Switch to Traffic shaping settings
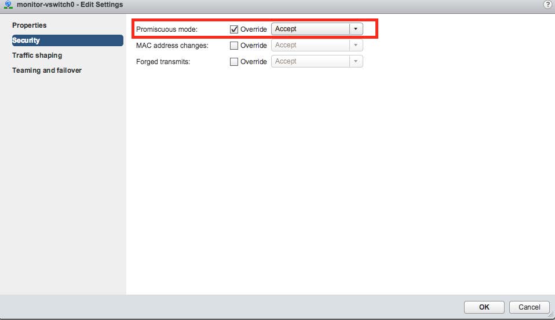This screenshot has width=555, height=320. [x=37, y=55]
